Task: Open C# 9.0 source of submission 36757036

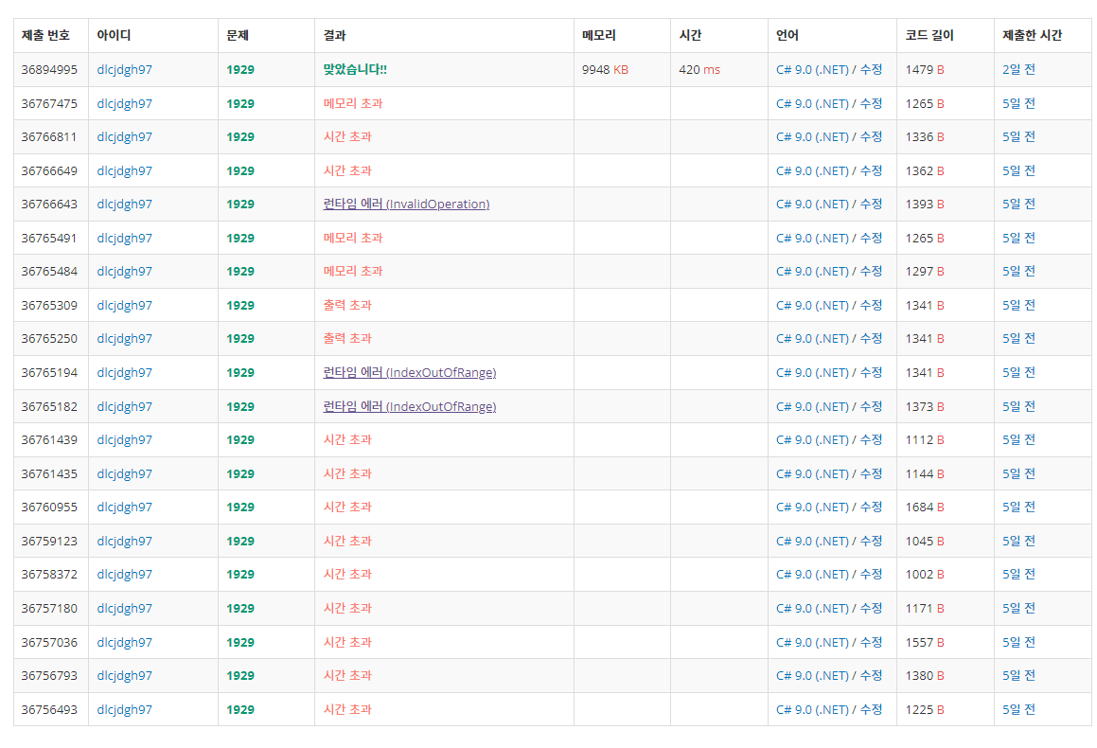Action: coord(812,642)
